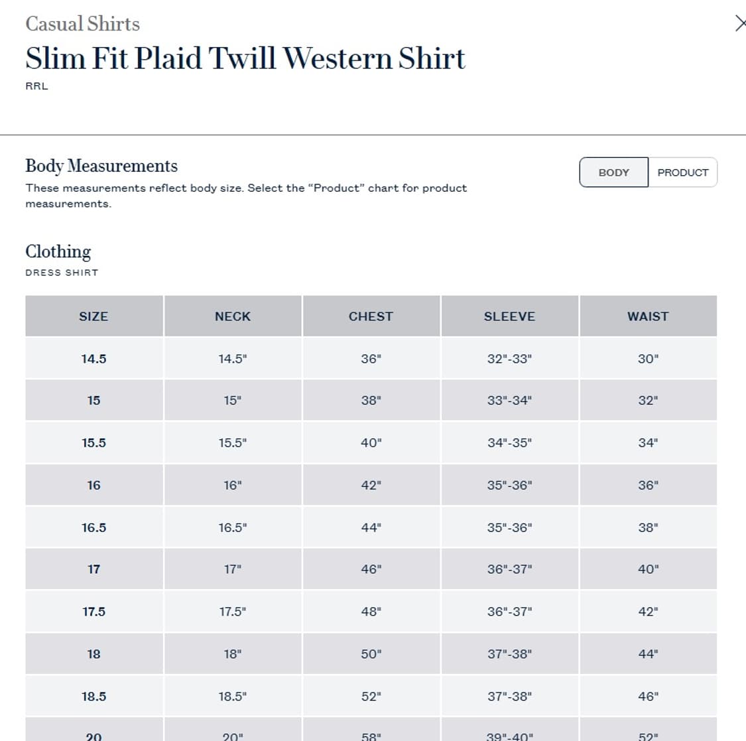
Task: Click the NECK column header
Action: coord(233,316)
